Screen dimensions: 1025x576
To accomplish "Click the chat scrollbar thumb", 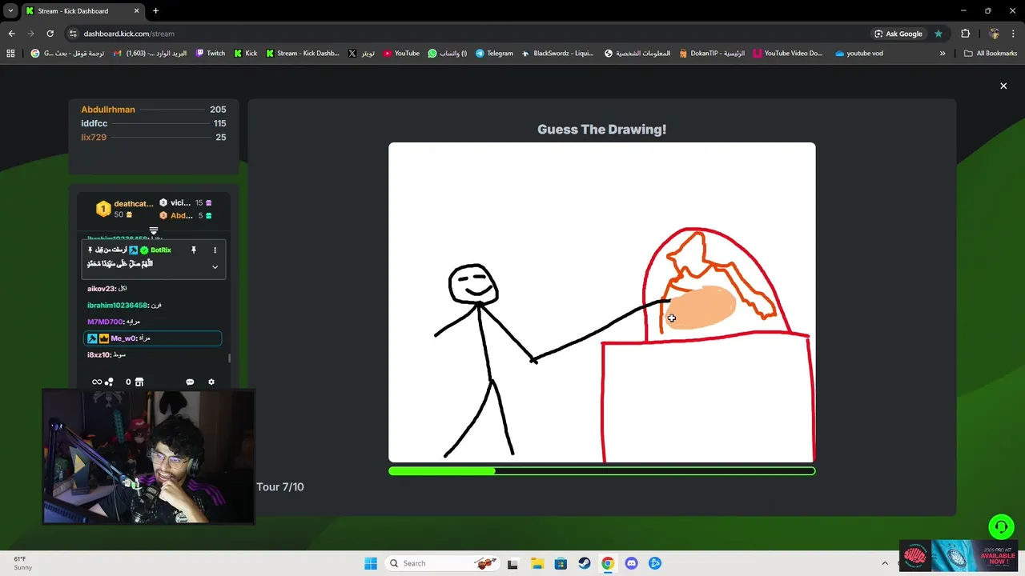I will (230, 358).
